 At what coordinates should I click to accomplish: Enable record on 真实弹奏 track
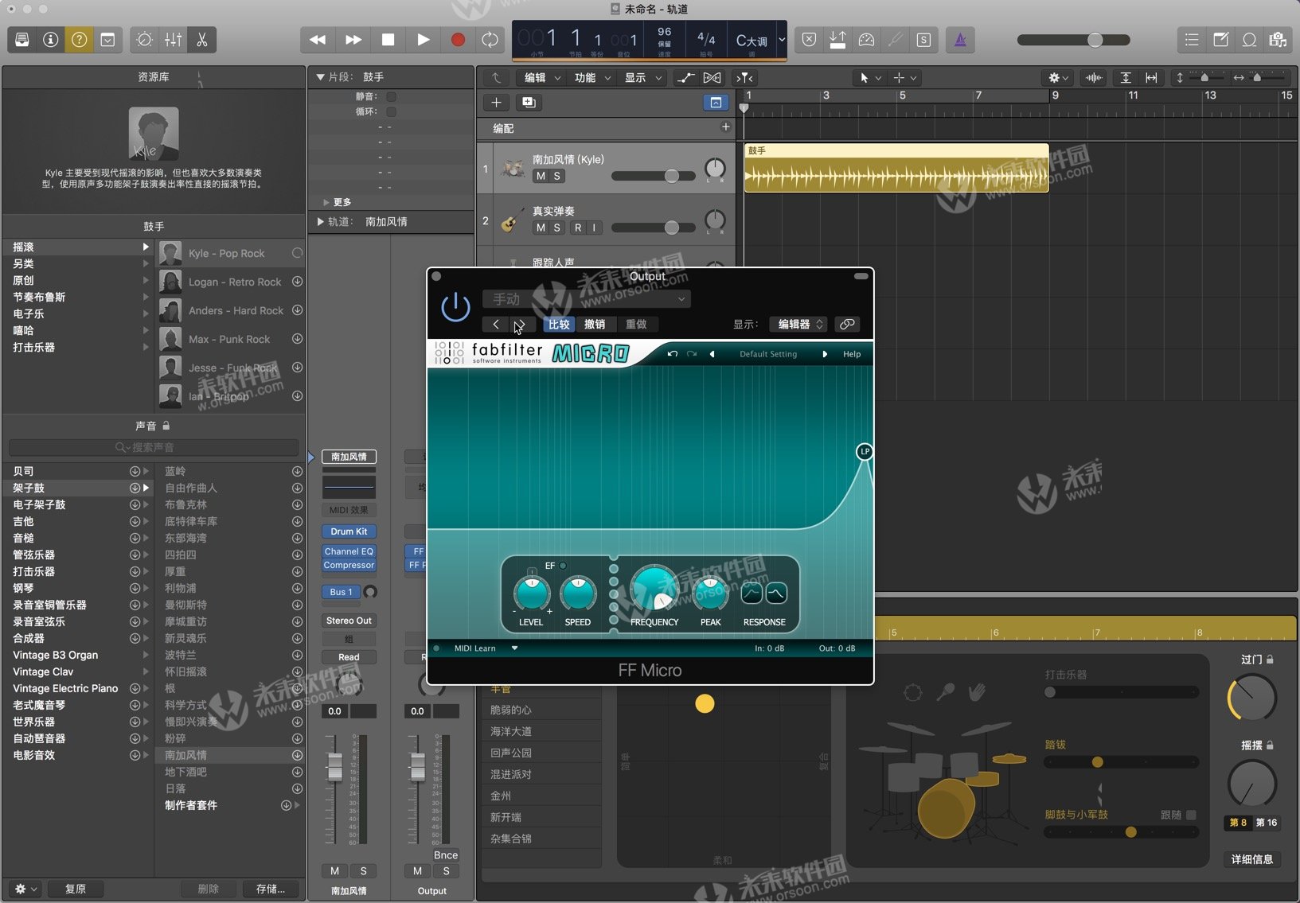(x=578, y=228)
